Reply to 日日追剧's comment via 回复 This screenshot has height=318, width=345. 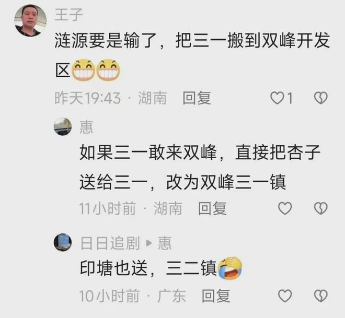(x=216, y=296)
